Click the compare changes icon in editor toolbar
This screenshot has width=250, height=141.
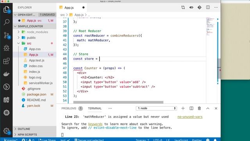point(183,7)
